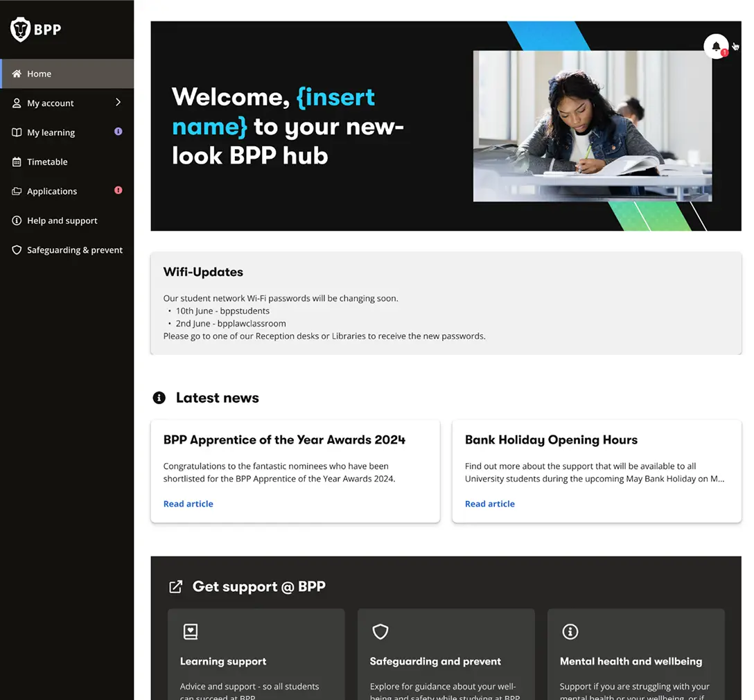Click 'Congratulations to the fantastic nominees' text
This screenshot has height=700, width=754.
point(279,472)
